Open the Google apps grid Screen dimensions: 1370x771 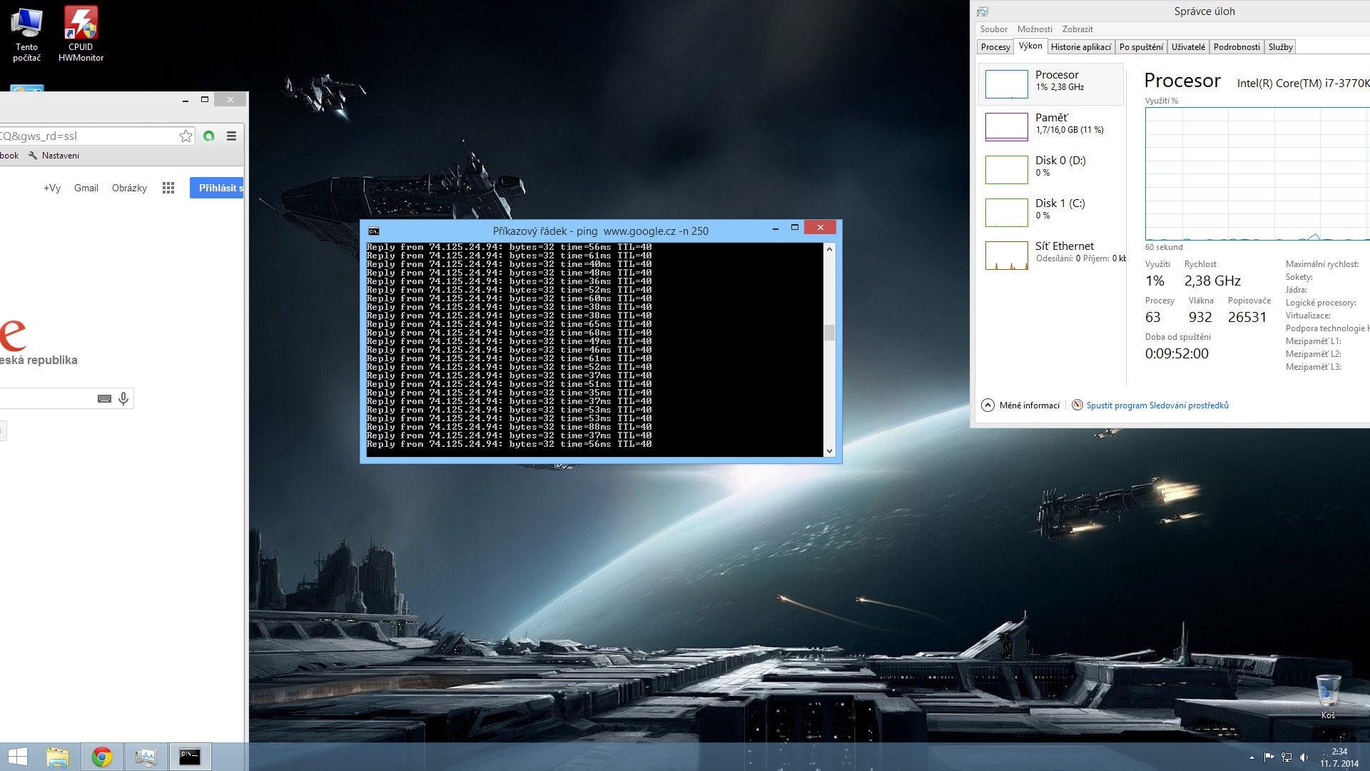(x=168, y=188)
